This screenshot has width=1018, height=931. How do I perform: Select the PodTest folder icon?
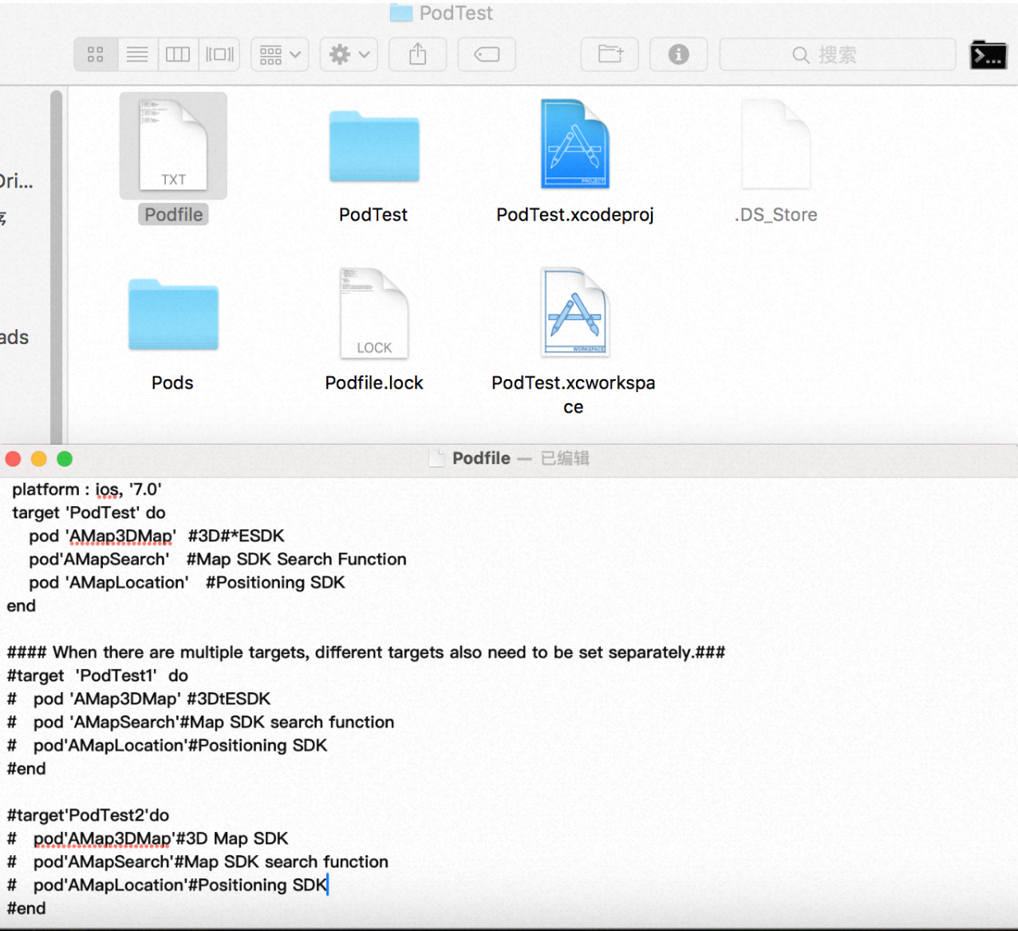coord(374,147)
